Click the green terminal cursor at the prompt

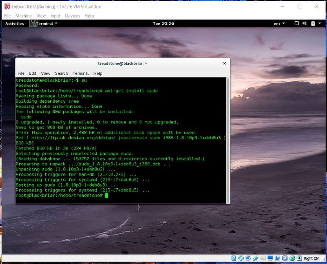pos(106,196)
